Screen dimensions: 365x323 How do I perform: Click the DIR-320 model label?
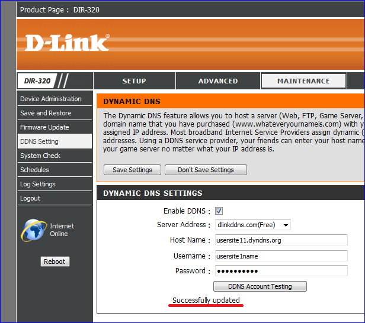(37, 81)
